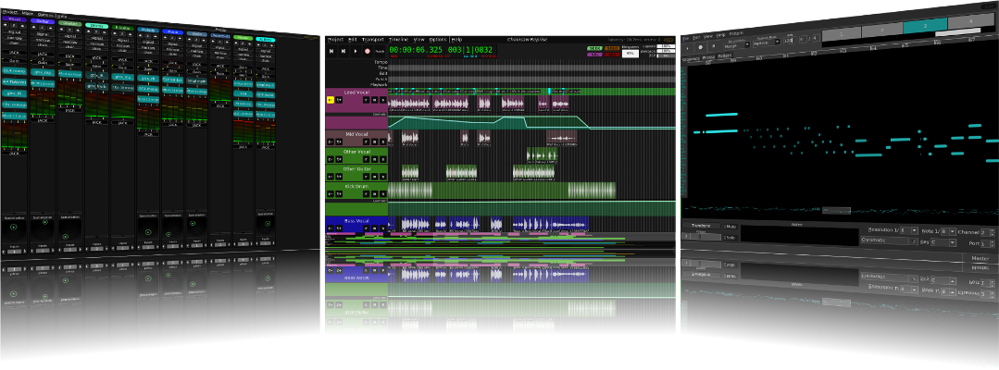Click the horizontal scrollbar under the piano roll

click(x=836, y=210)
